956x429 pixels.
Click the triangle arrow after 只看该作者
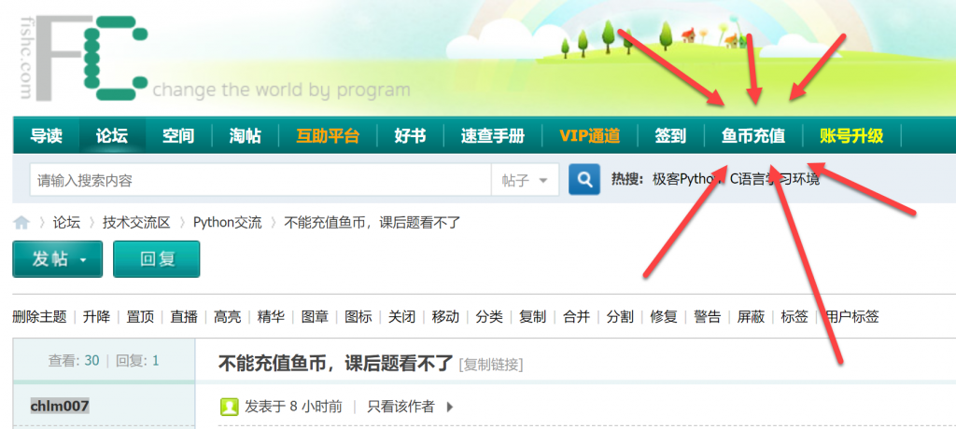point(450,407)
